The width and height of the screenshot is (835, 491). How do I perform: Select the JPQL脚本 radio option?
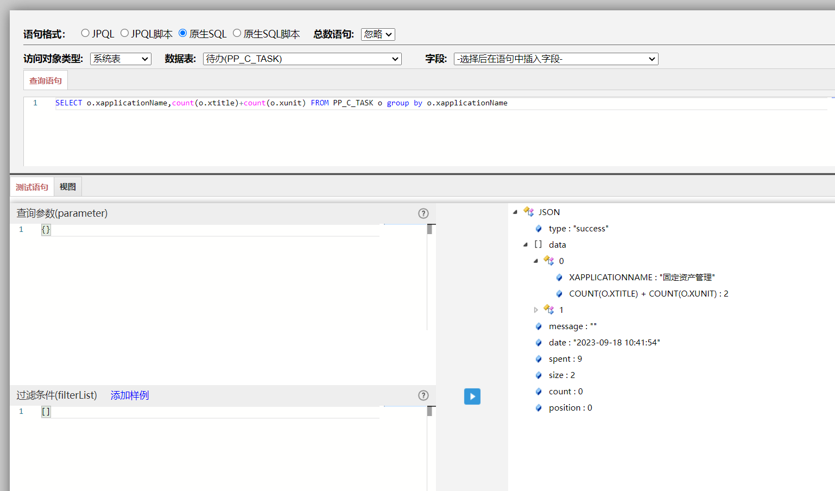124,33
